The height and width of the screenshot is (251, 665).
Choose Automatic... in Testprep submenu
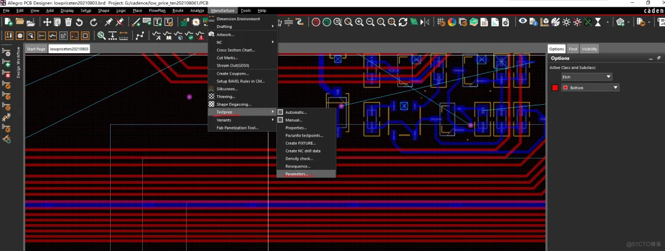(306, 112)
